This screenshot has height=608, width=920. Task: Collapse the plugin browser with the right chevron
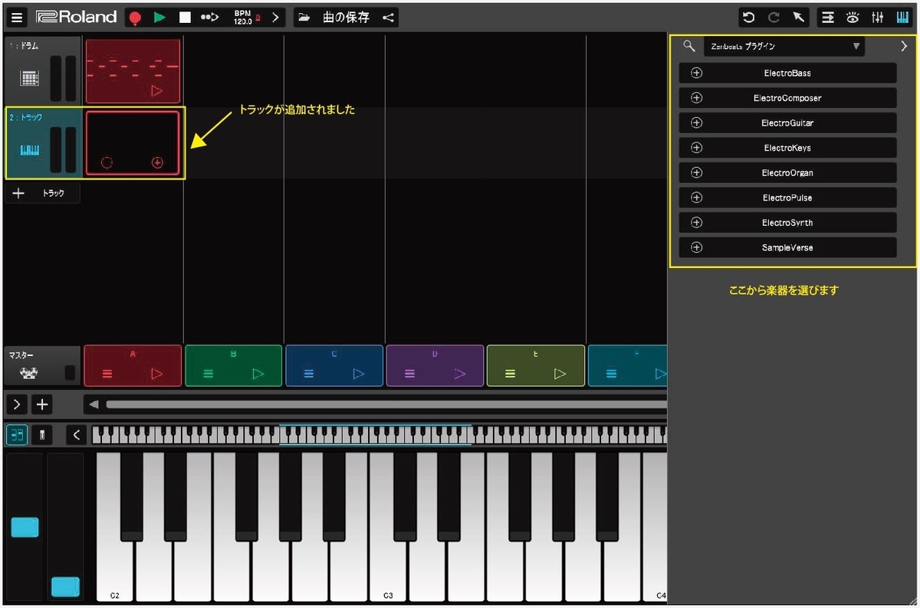[x=904, y=46]
